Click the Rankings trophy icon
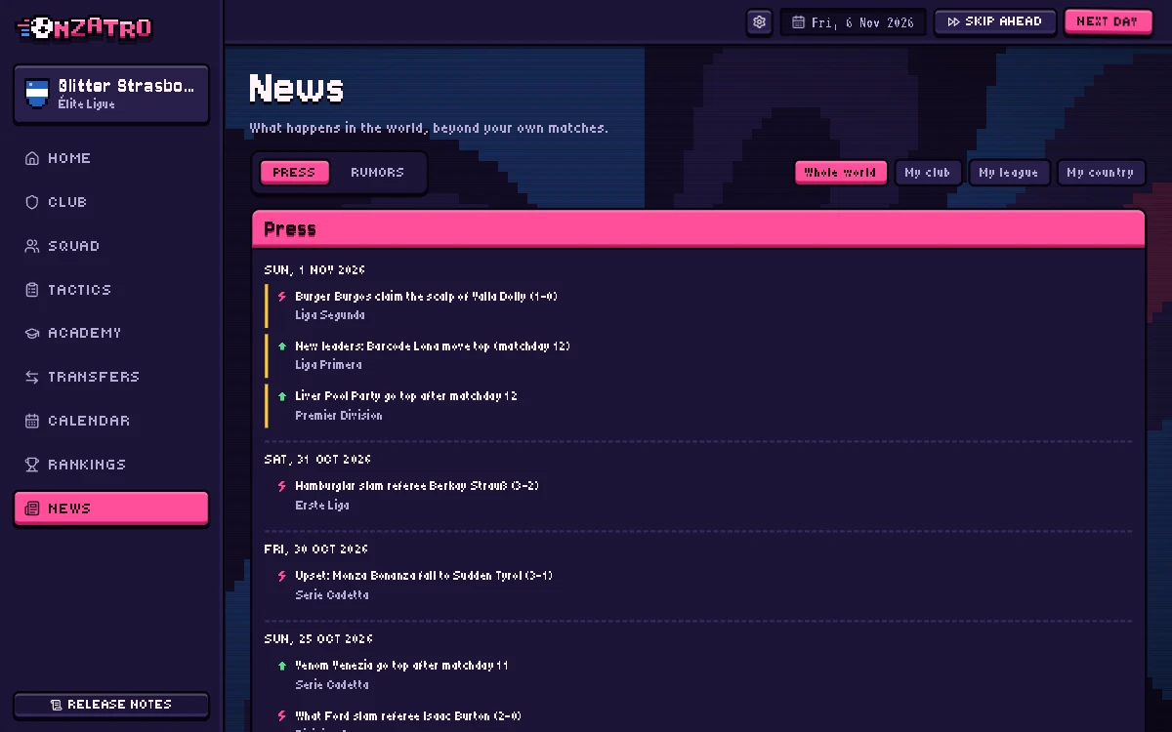Screen dimensions: 1172x732 pyautogui.click(x=32, y=465)
